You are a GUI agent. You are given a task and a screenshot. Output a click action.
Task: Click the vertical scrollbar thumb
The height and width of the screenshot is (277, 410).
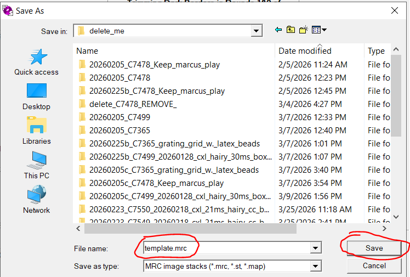click(396, 95)
